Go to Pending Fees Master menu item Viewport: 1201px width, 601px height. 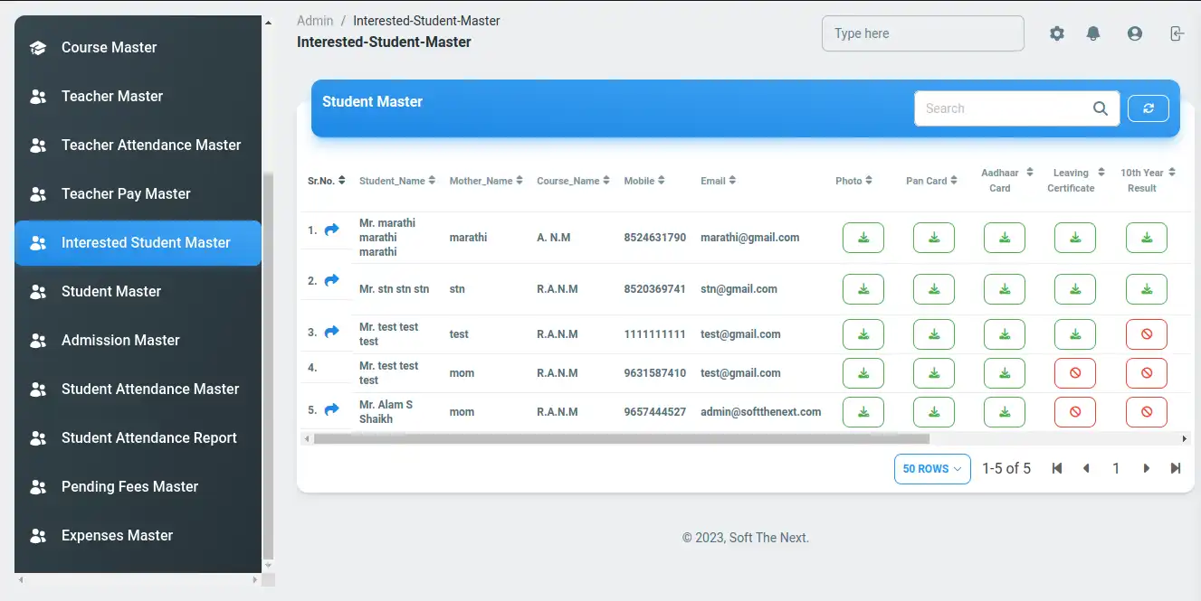pyautogui.click(x=129, y=486)
